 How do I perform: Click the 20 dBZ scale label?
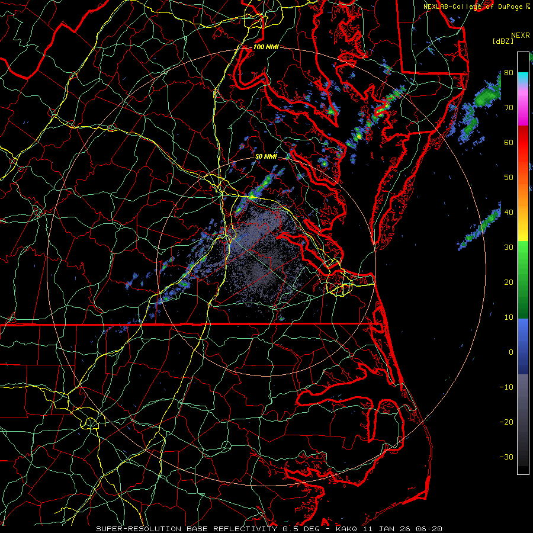pyautogui.click(x=509, y=282)
